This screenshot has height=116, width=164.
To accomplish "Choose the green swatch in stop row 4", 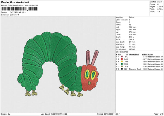I will [x=122, y=64].
